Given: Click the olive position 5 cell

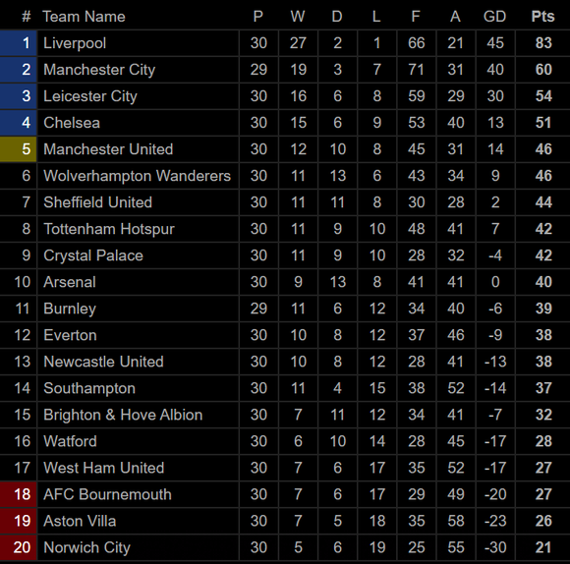Looking at the screenshot, I should [18, 149].
